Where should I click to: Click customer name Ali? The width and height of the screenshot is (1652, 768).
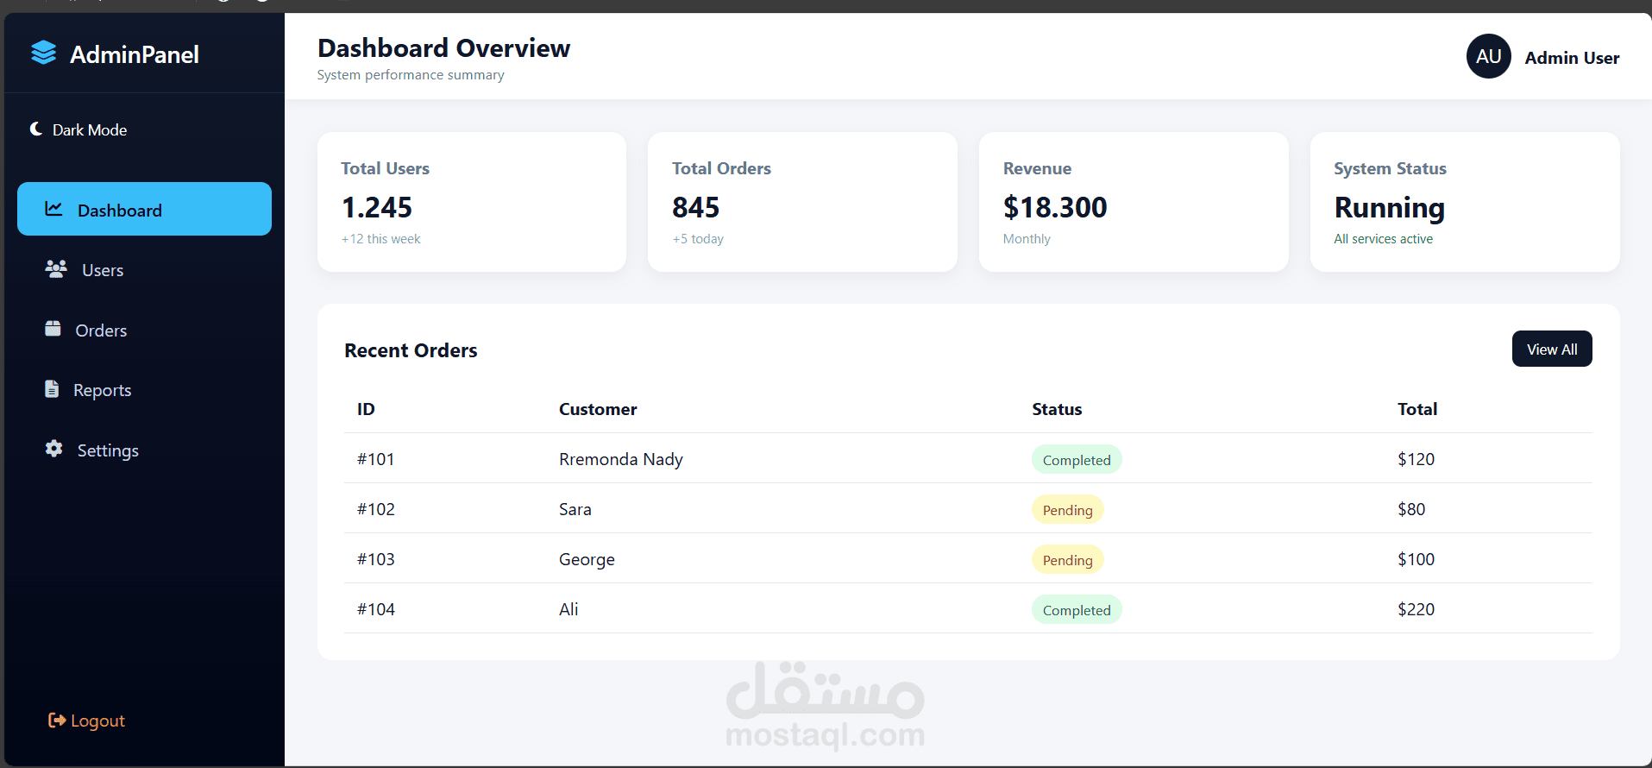coord(568,609)
